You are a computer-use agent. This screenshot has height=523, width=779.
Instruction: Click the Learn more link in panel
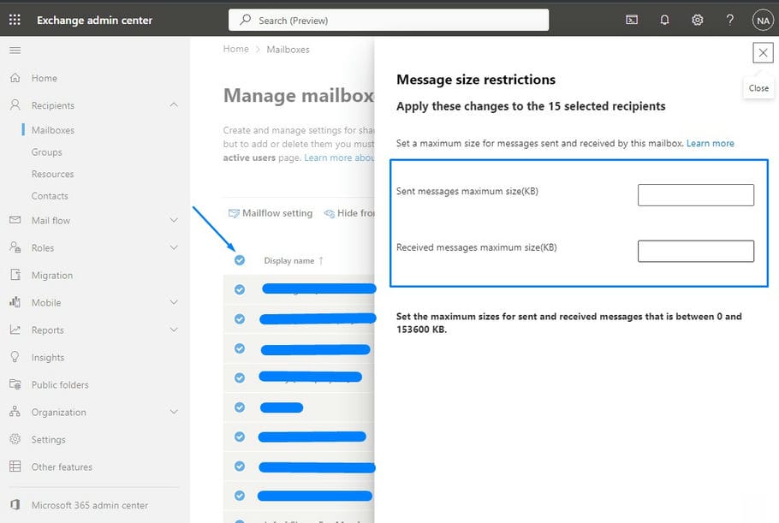pos(710,143)
